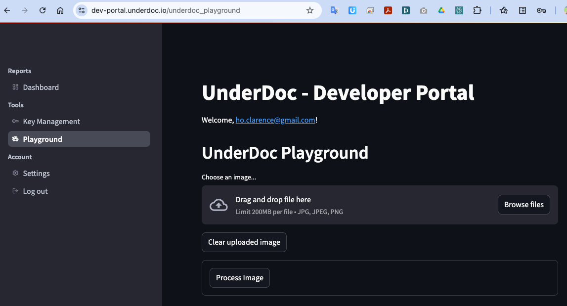The height and width of the screenshot is (306, 567).
Task: Open the password manager key icon
Action: 541,10
